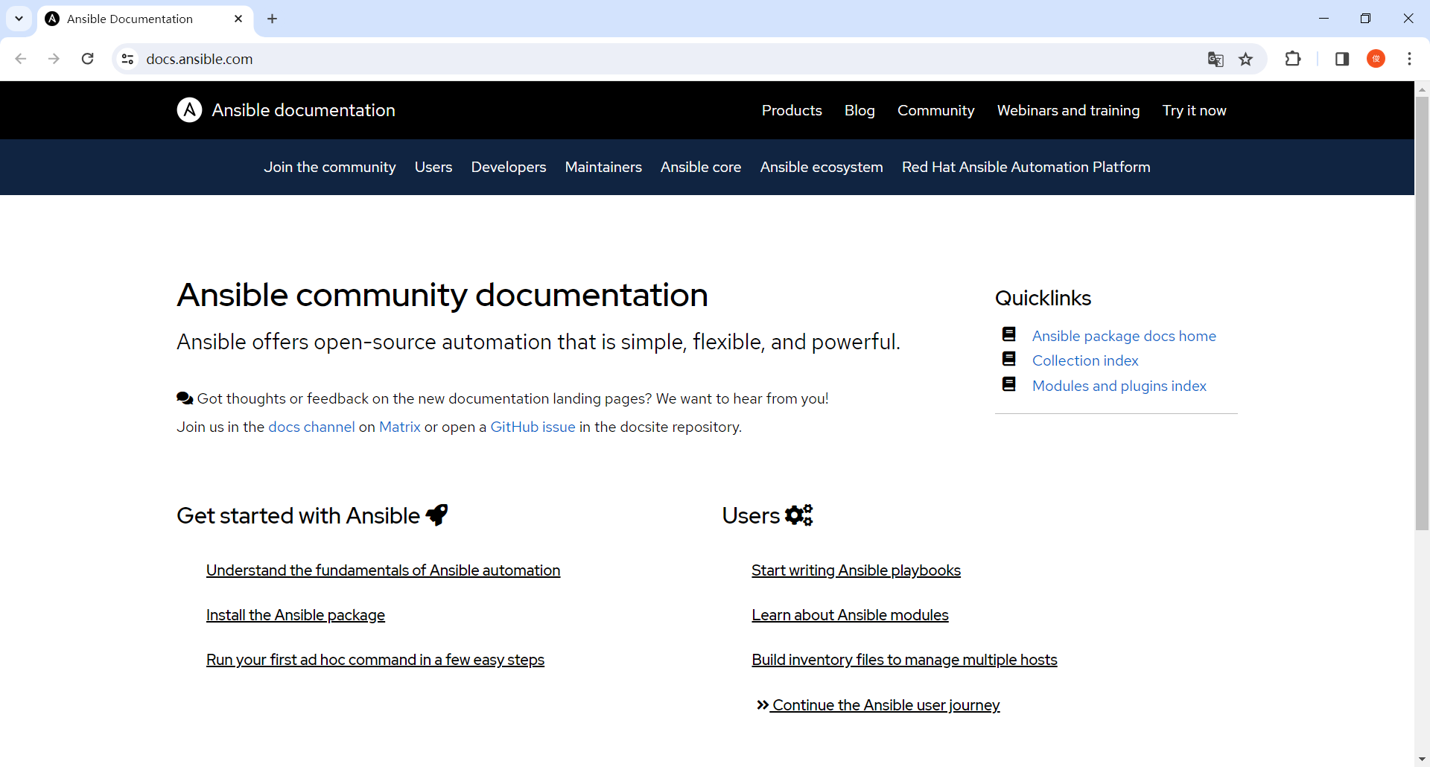Close the Ansible Documentation tab

(x=238, y=19)
